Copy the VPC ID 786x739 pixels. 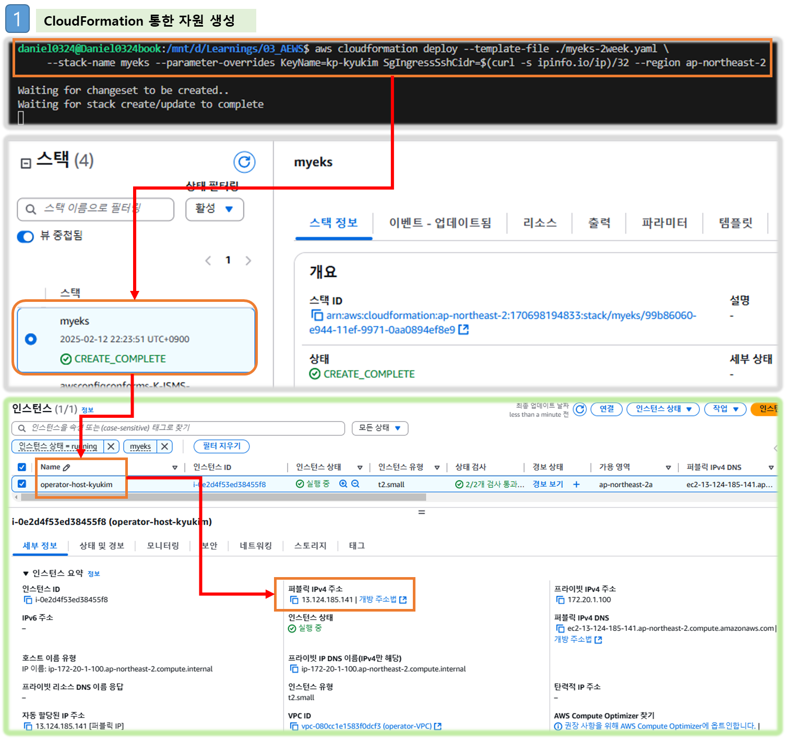point(294,726)
